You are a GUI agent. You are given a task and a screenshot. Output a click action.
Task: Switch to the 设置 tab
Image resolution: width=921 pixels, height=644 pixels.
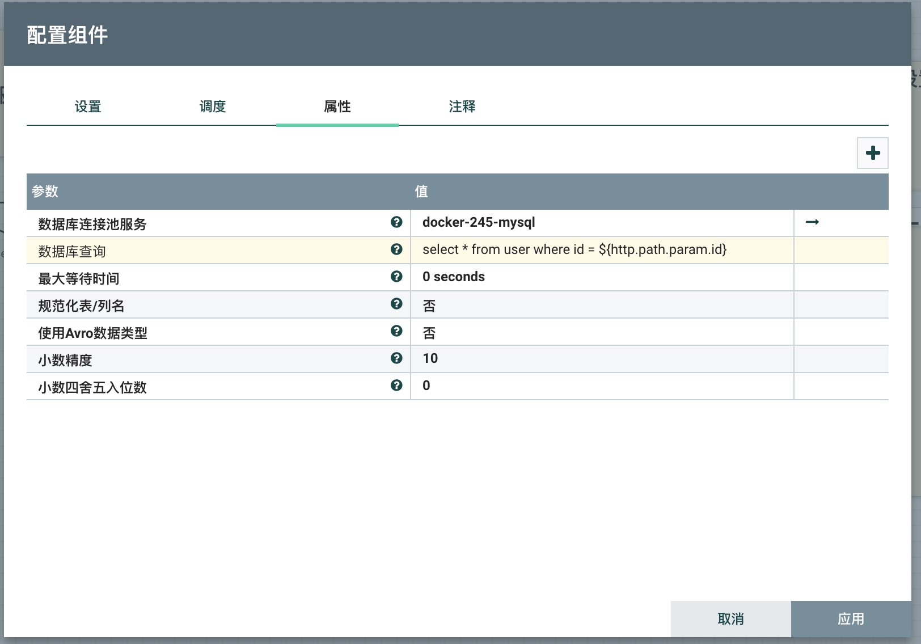click(88, 107)
